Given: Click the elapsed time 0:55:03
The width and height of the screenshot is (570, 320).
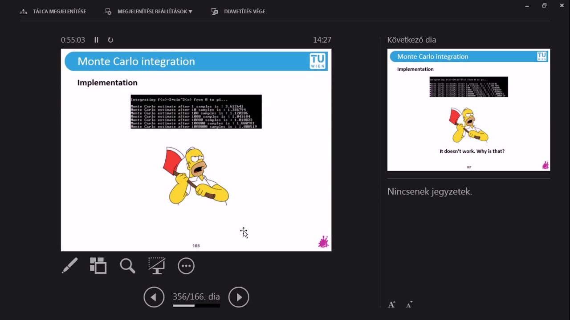Looking at the screenshot, I should (x=73, y=40).
